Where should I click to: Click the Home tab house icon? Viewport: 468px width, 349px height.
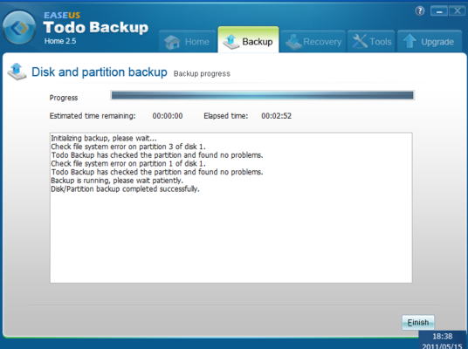coord(172,42)
